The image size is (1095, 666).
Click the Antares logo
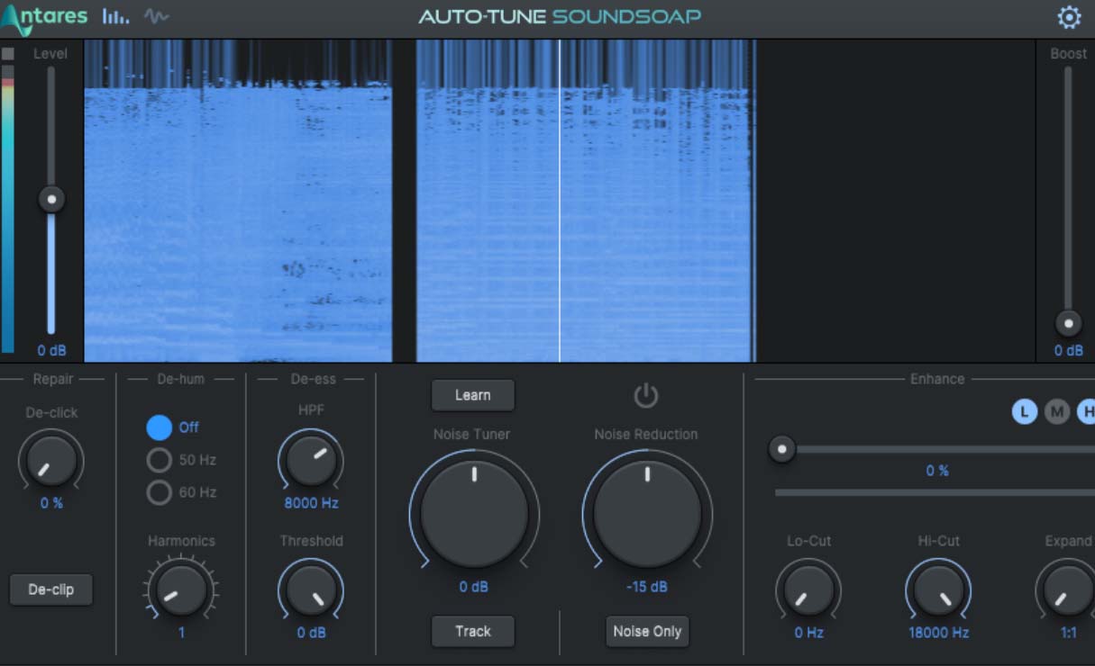pos(44,17)
